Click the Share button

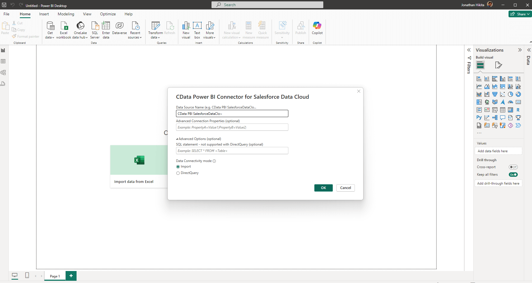[x=520, y=14]
